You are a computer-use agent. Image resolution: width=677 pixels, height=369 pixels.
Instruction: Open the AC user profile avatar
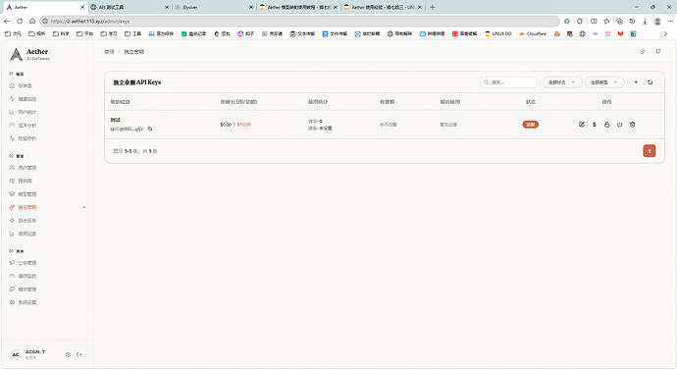click(16, 354)
